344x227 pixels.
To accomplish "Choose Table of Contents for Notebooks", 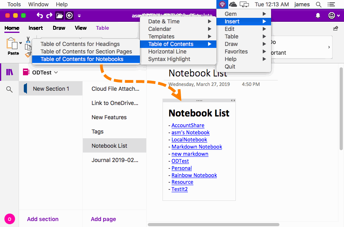I will [x=86, y=59].
